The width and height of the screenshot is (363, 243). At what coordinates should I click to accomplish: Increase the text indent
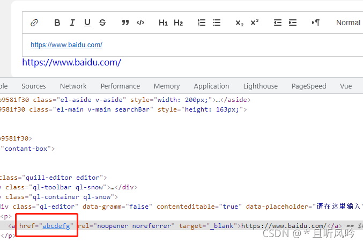[293, 23]
